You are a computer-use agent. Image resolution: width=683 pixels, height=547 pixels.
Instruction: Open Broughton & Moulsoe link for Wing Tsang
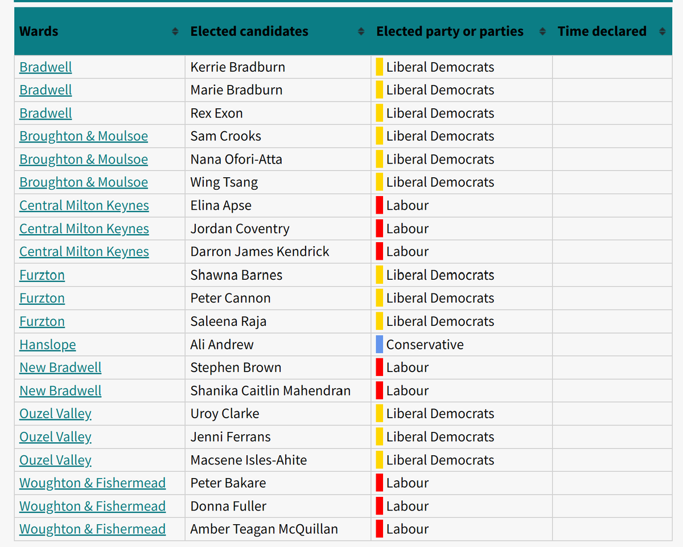(84, 182)
